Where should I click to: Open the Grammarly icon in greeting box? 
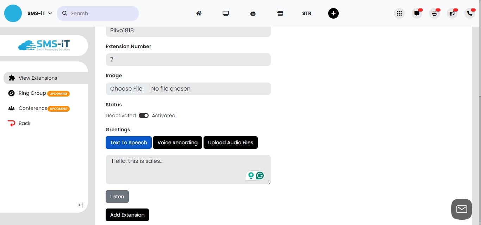[260, 176]
